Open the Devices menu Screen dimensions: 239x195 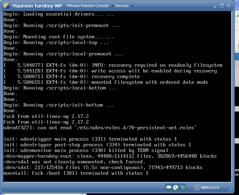[122, 6]
